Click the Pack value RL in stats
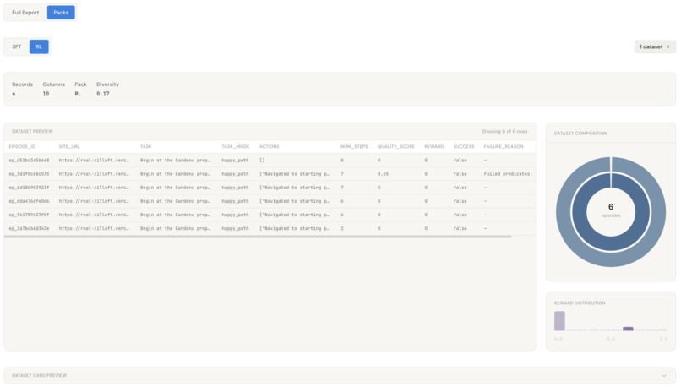Image resolution: width=681 pixels, height=387 pixels. click(x=78, y=94)
